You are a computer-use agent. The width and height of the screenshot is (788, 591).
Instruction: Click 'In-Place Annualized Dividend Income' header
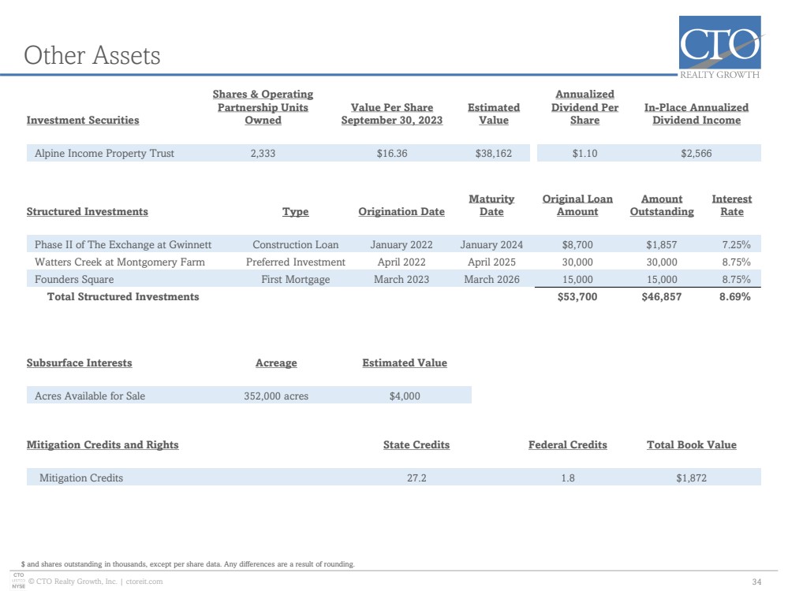tap(697, 113)
